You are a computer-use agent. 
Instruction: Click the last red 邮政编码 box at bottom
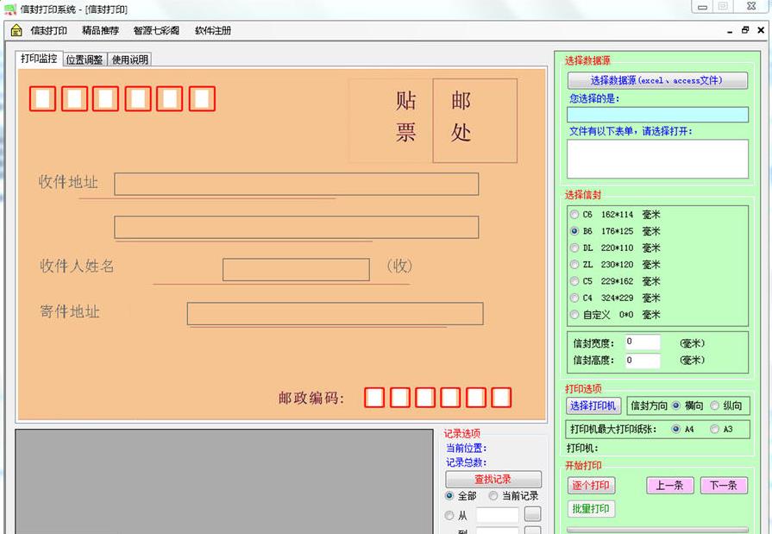click(501, 398)
